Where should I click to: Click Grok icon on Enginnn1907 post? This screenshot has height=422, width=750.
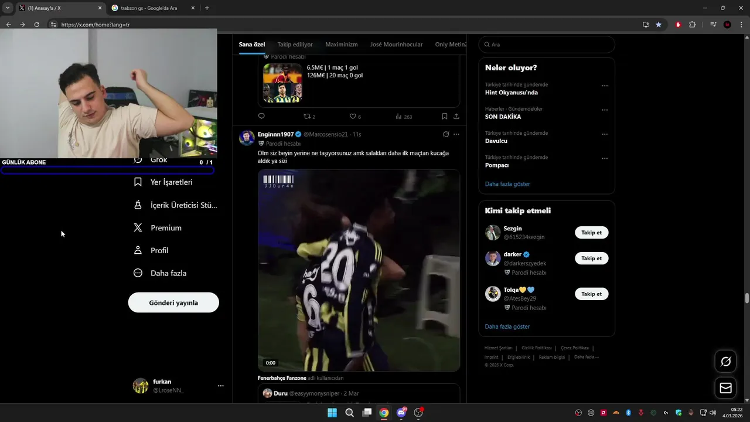click(446, 134)
